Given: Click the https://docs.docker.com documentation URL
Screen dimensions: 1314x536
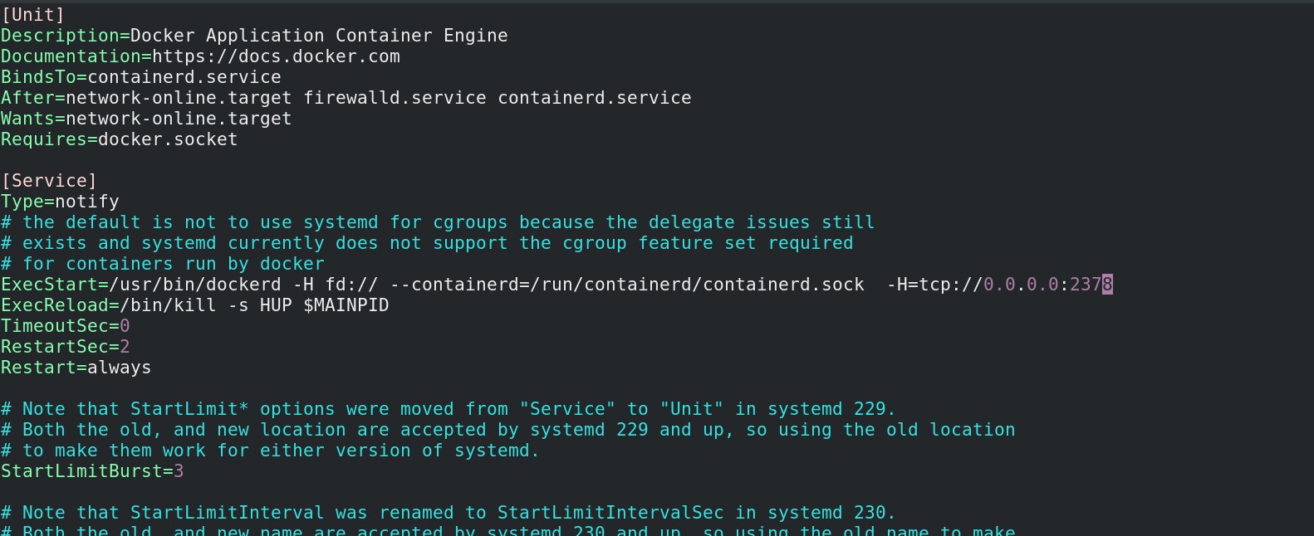Looking at the screenshot, I should [276, 56].
